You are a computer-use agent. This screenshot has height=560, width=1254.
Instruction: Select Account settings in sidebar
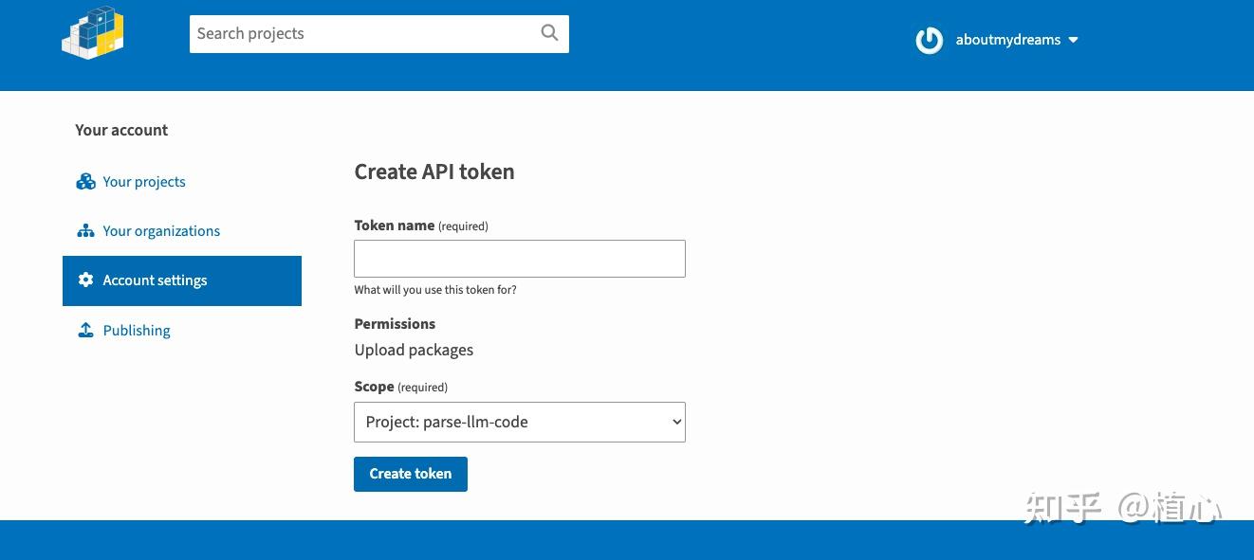tap(155, 280)
